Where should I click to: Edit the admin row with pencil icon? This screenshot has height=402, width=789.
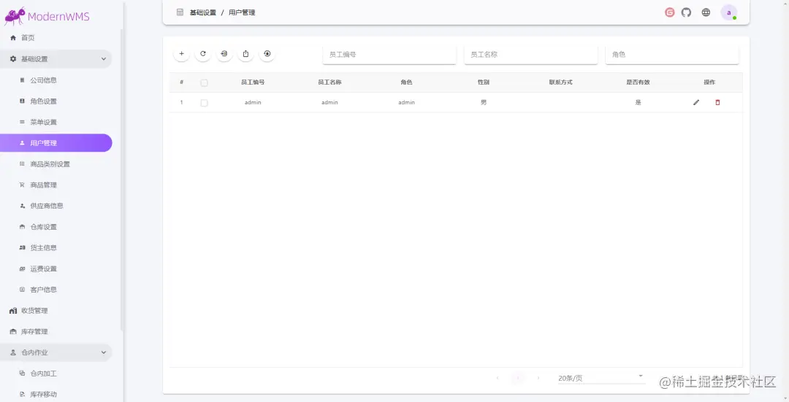point(696,103)
